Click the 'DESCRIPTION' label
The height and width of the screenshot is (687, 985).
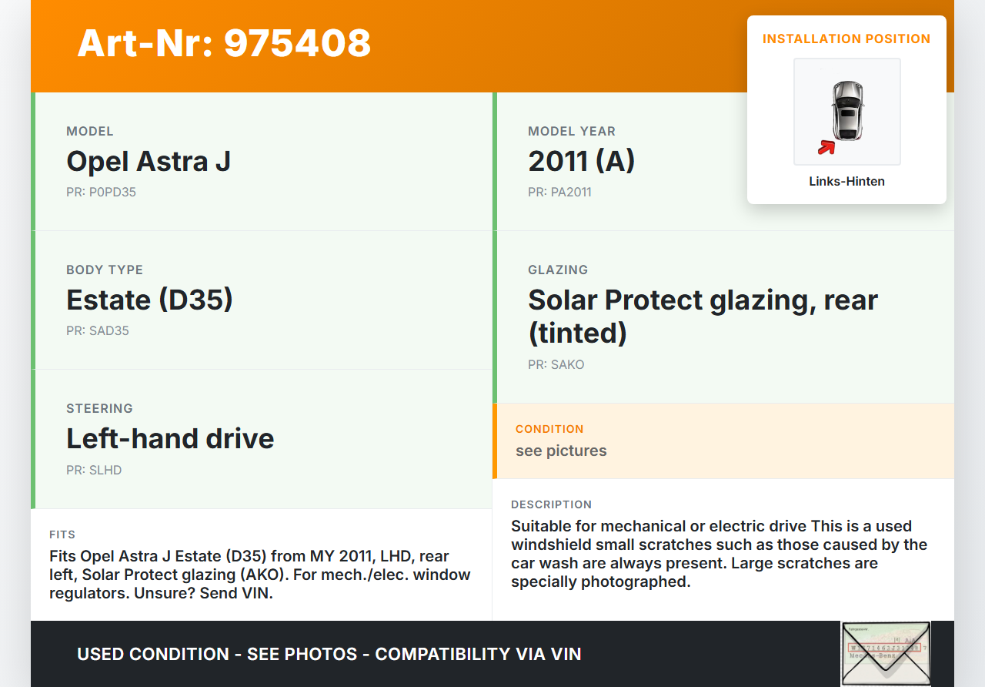click(551, 504)
